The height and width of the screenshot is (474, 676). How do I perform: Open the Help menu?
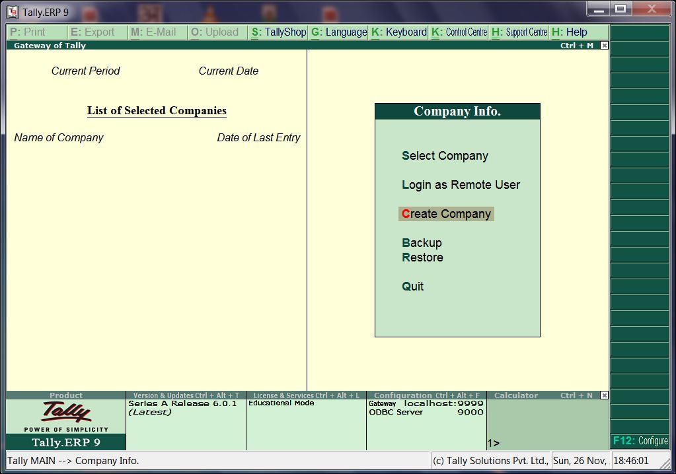coord(579,32)
